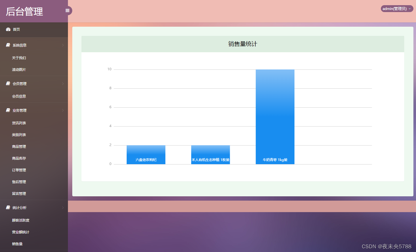Click the 牛奶青枣 1kg装 chart bar
This screenshot has width=416, height=252.
pyautogui.click(x=275, y=117)
